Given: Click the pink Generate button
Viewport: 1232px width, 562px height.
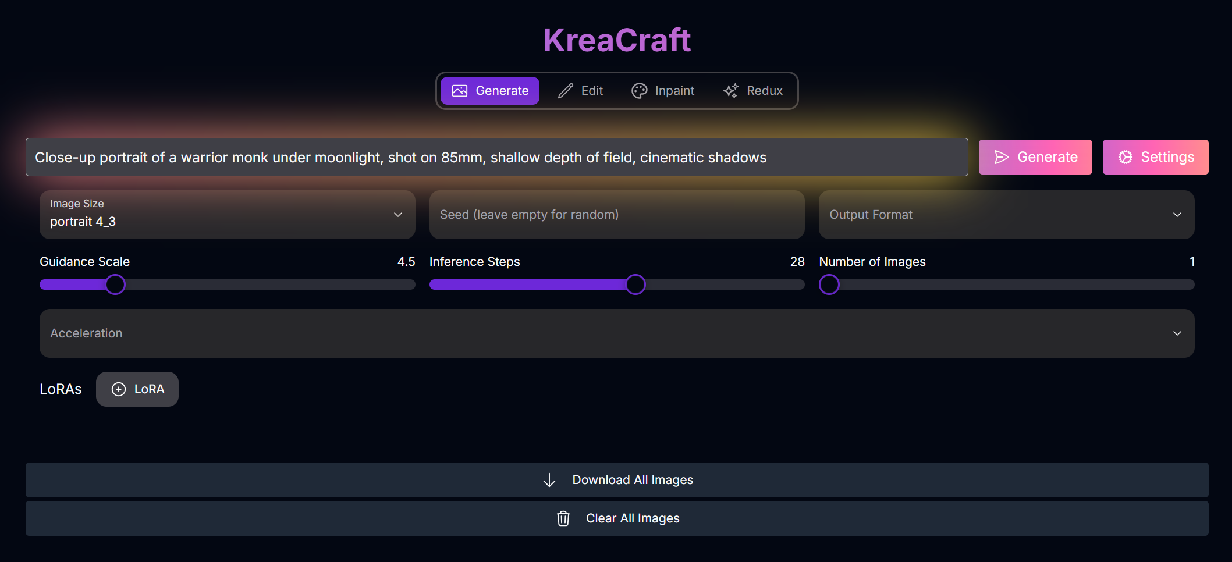Looking at the screenshot, I should (x=1035, y=157).
